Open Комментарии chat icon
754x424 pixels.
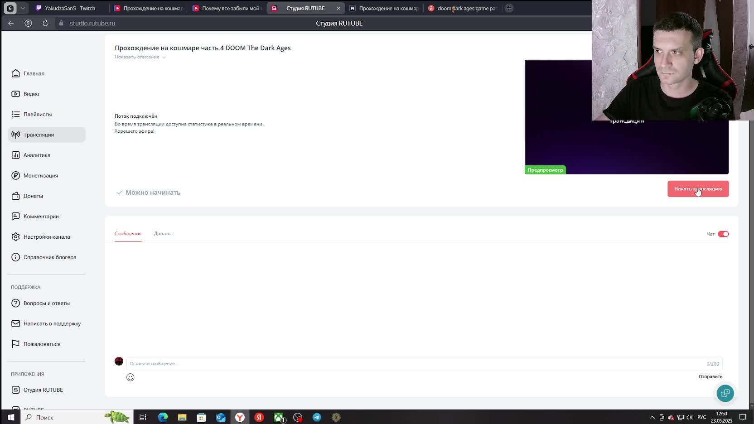16,216
